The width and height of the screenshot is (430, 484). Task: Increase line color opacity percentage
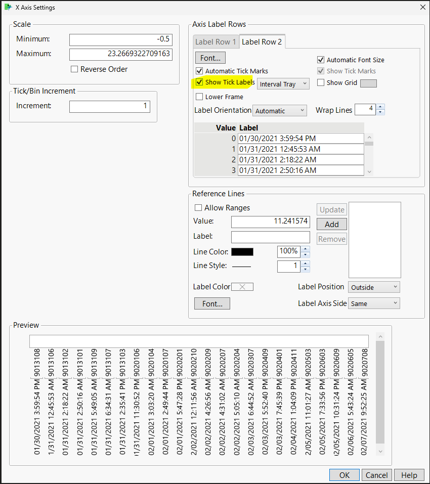pos(305,249)
